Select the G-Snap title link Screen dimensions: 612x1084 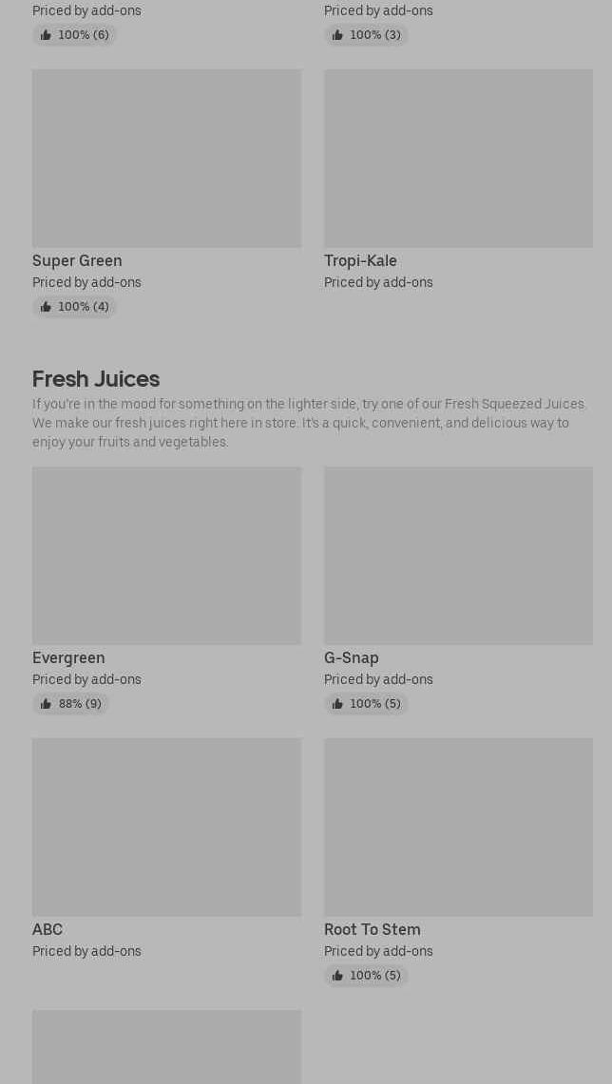(x=351, y=657)
